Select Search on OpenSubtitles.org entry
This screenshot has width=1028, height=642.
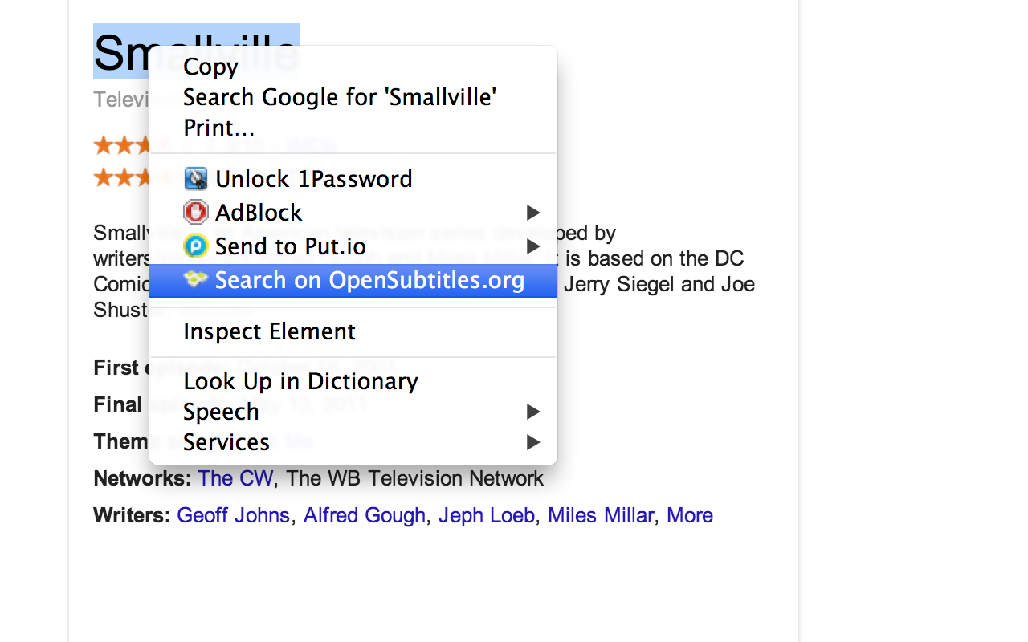[353, 280]
